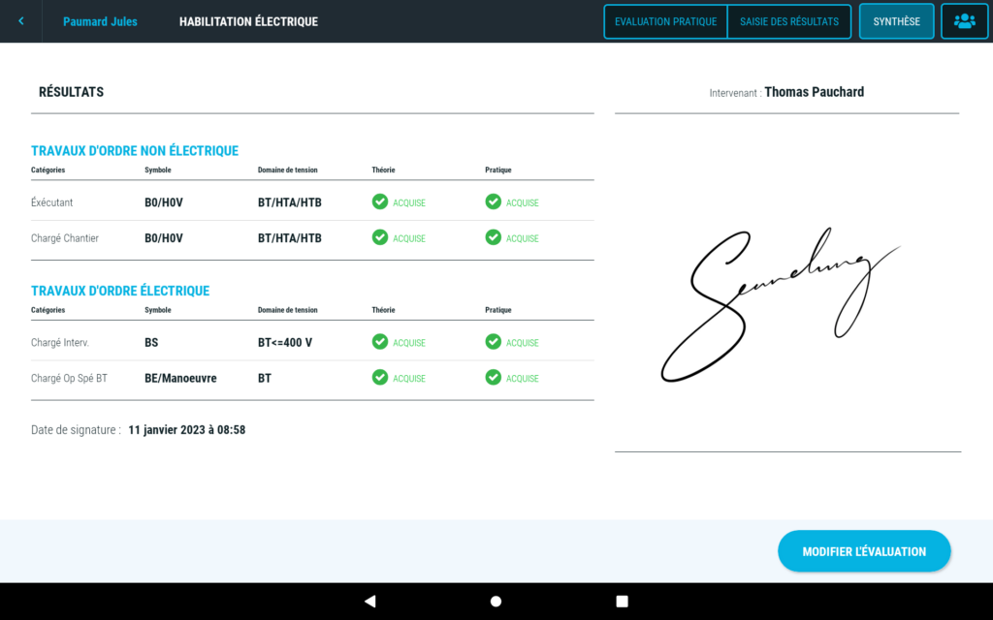This screenshot has width=993, height=620.
Task: Click the back arrow in the header
Action: 21,21
